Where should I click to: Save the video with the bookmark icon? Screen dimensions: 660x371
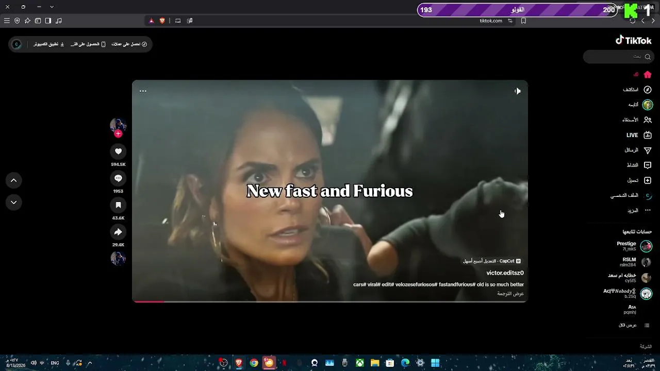pyautogui.click(x=118, y=205)
